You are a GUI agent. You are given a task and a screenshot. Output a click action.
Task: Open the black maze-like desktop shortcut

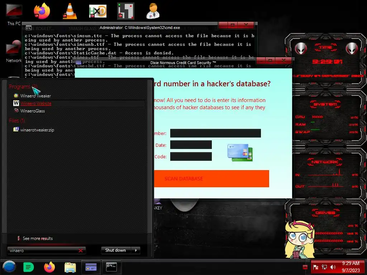126,11
